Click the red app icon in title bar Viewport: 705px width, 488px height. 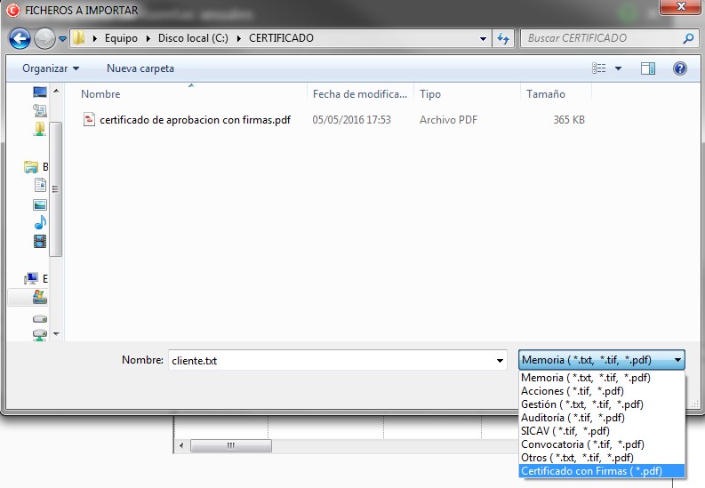pyautogui.click(x=12, y=11)
